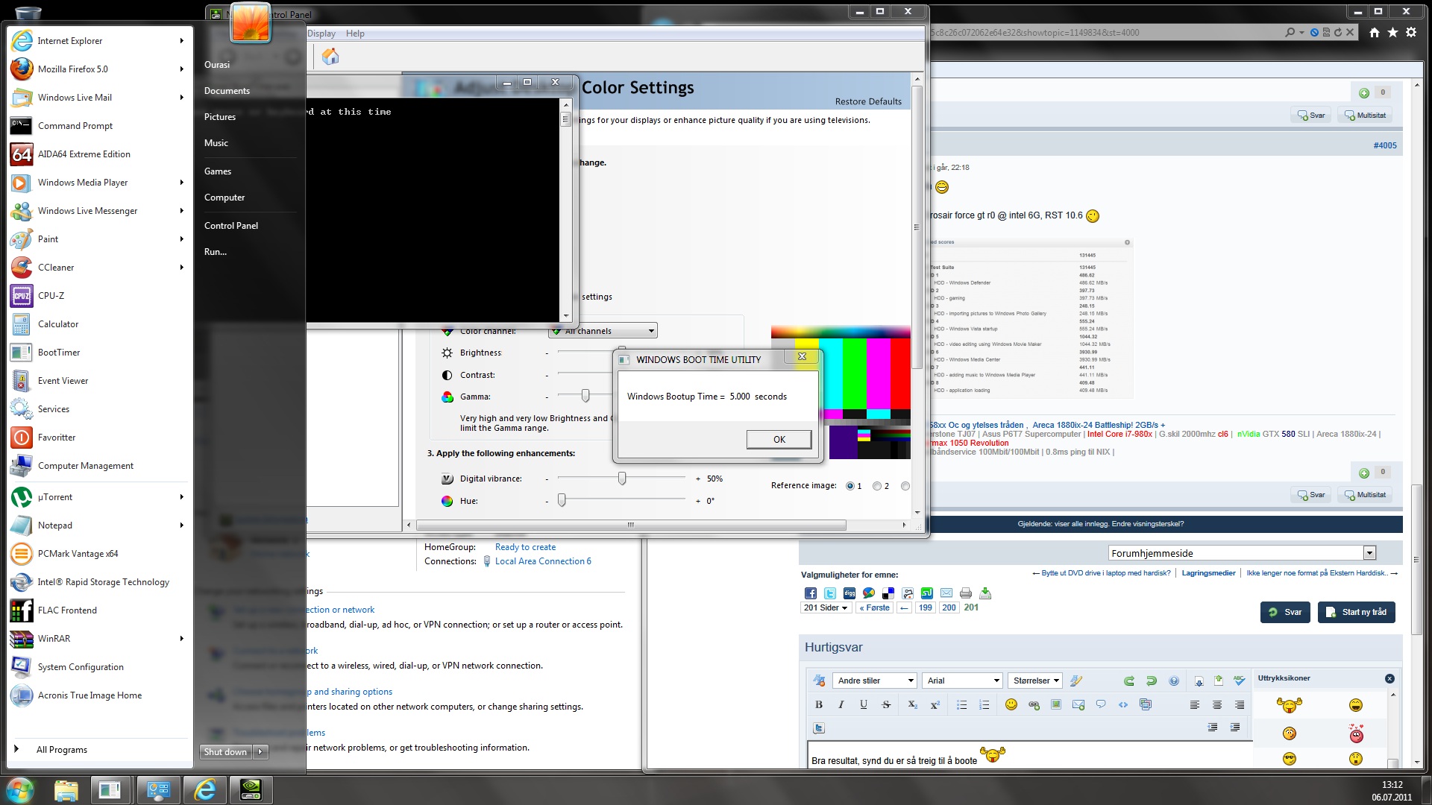Screen dimensions: 1432x805
Task: Select reference image option 2
Action: [877, 486]
